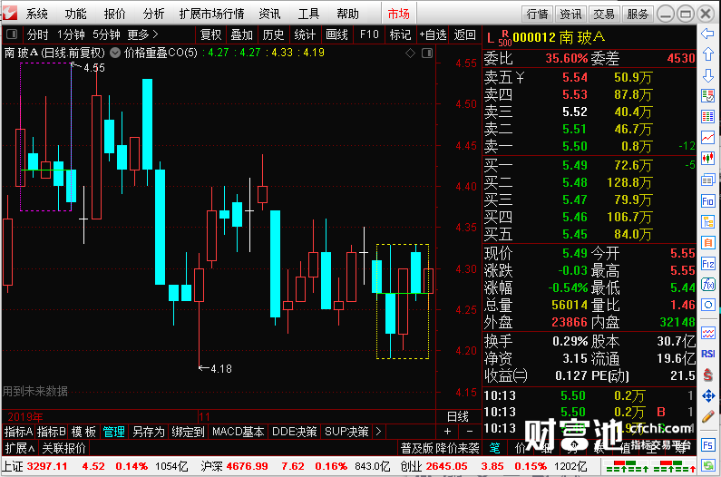Click the 返回 toolbar button

coord(464,34)
